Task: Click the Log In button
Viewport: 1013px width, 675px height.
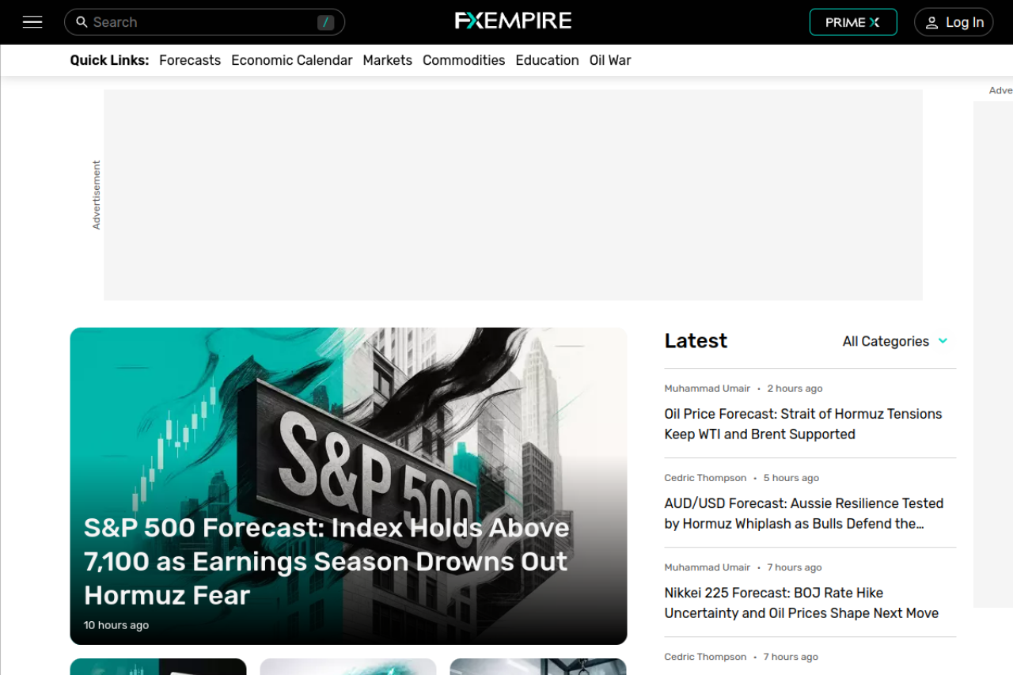Action: coord(954,22)
